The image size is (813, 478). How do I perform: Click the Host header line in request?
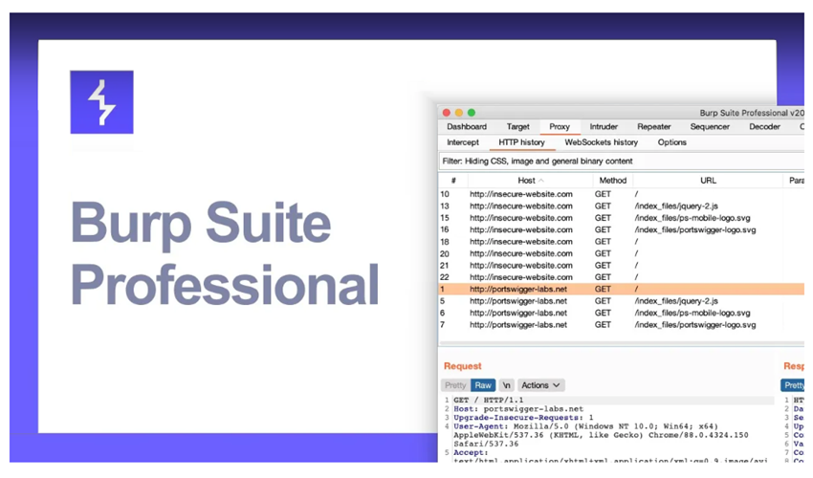click(x=518, y=409)
